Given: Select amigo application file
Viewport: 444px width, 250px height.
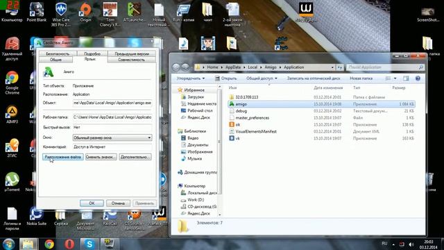Looking at the screenshot, I should 321,104.
